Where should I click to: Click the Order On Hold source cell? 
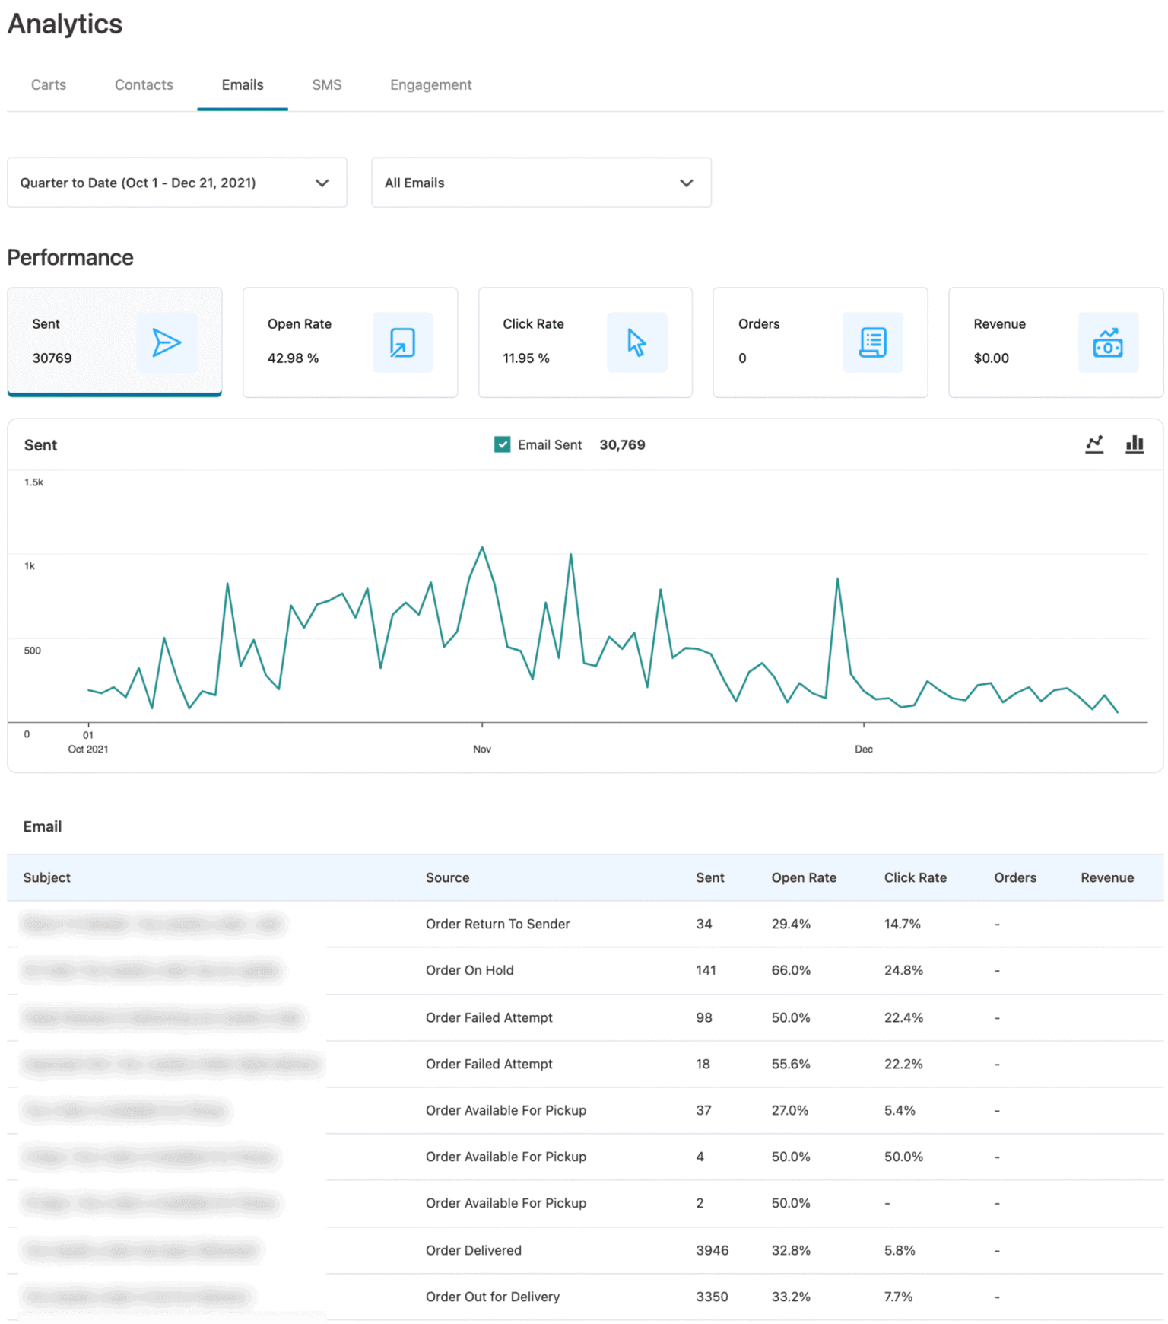[x=470, y=970]
